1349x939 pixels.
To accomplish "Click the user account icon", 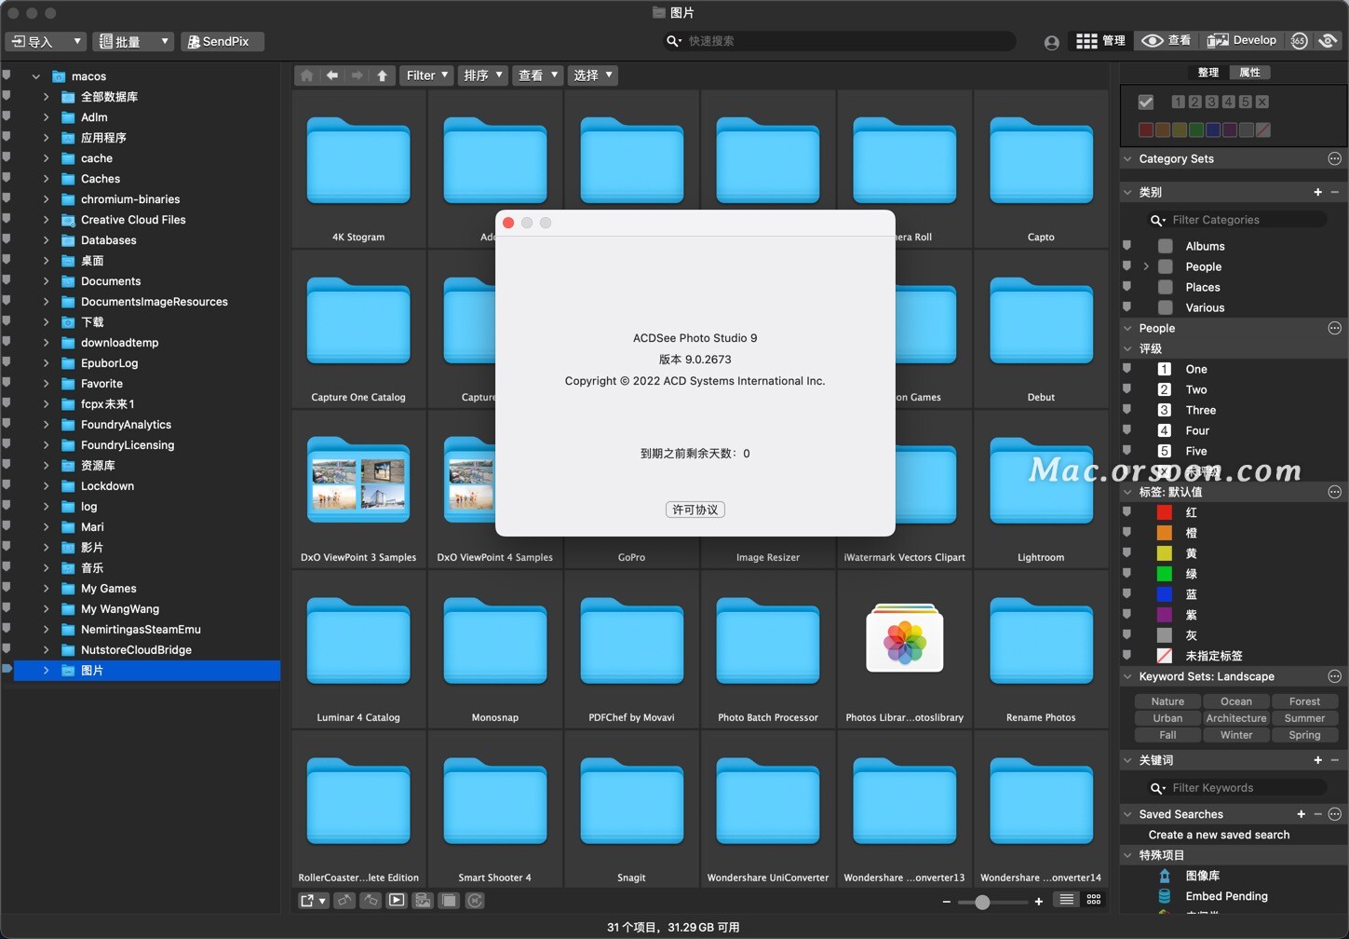I will coord(1051,42).
